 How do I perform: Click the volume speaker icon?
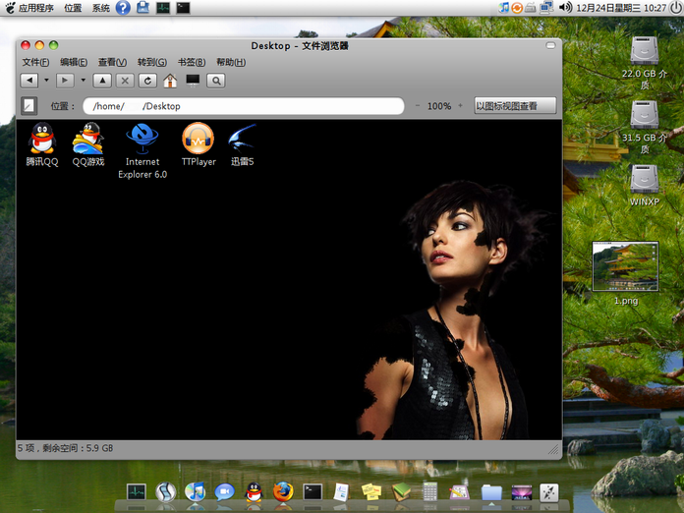point(565,8)
